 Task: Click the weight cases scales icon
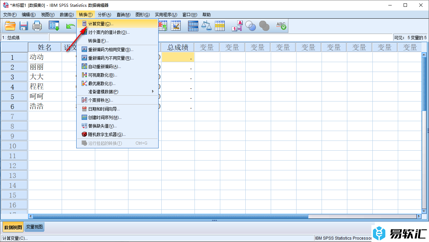(206, 26)
